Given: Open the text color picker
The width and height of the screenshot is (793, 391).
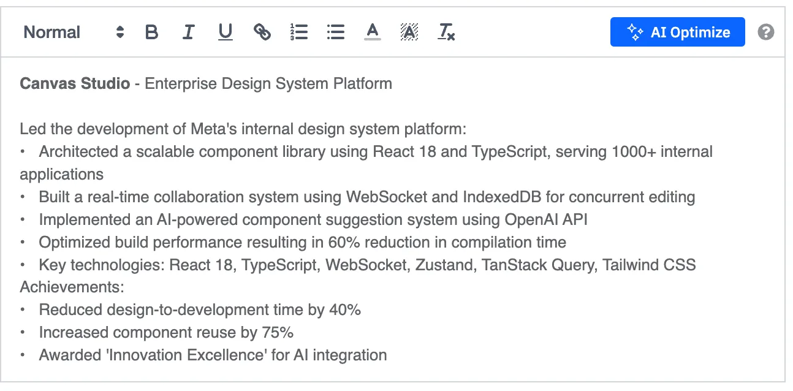Looking at the screenshot, I should point(373,32).
